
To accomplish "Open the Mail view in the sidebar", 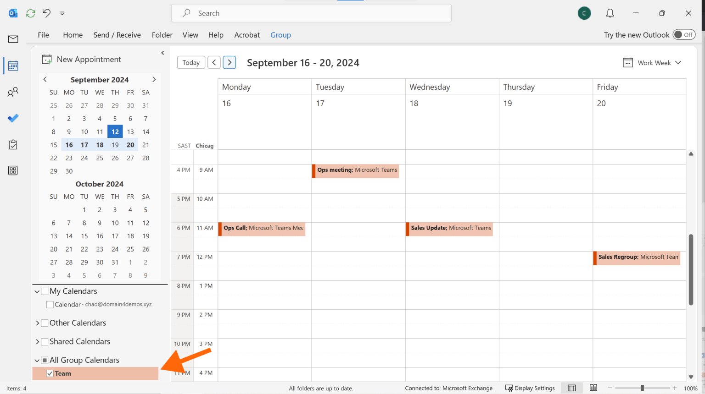I will (x=13, y=39).
